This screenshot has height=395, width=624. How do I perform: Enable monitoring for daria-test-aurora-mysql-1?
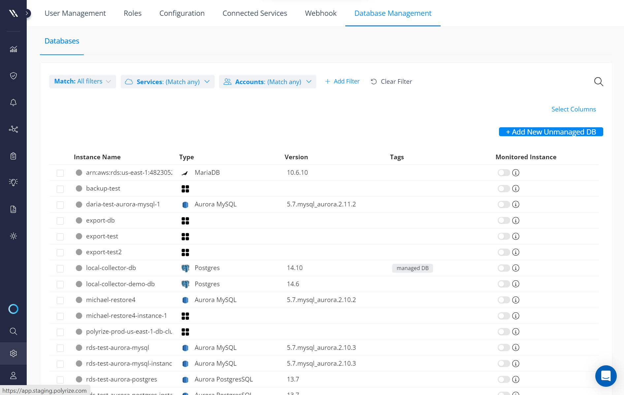point(504,204)
